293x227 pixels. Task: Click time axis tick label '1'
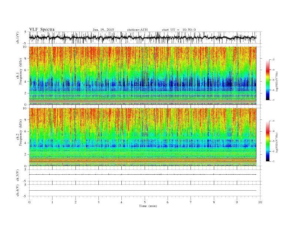tap(52, 202)
